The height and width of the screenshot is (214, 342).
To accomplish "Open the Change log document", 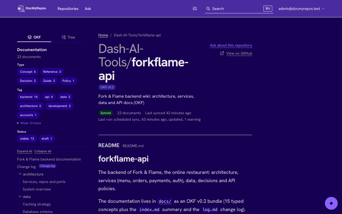I will tap(26, 167).
